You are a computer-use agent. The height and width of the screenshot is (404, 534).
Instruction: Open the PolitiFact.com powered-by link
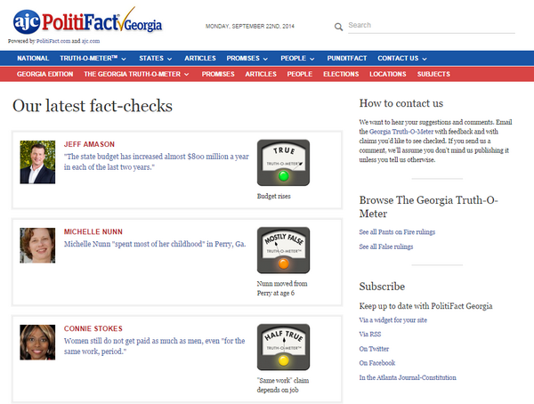(53, 41)
